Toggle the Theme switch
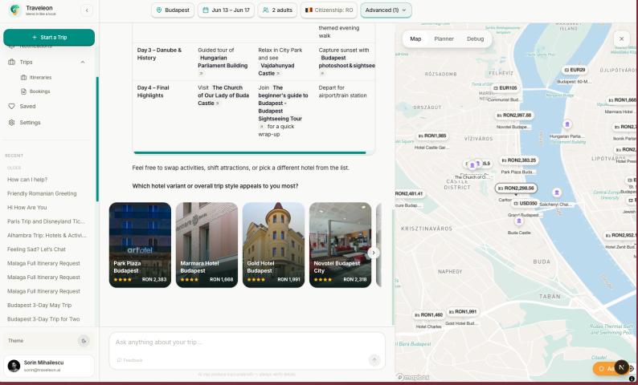The height and width of the screenshot is (385, 638). tap(84, 341)
